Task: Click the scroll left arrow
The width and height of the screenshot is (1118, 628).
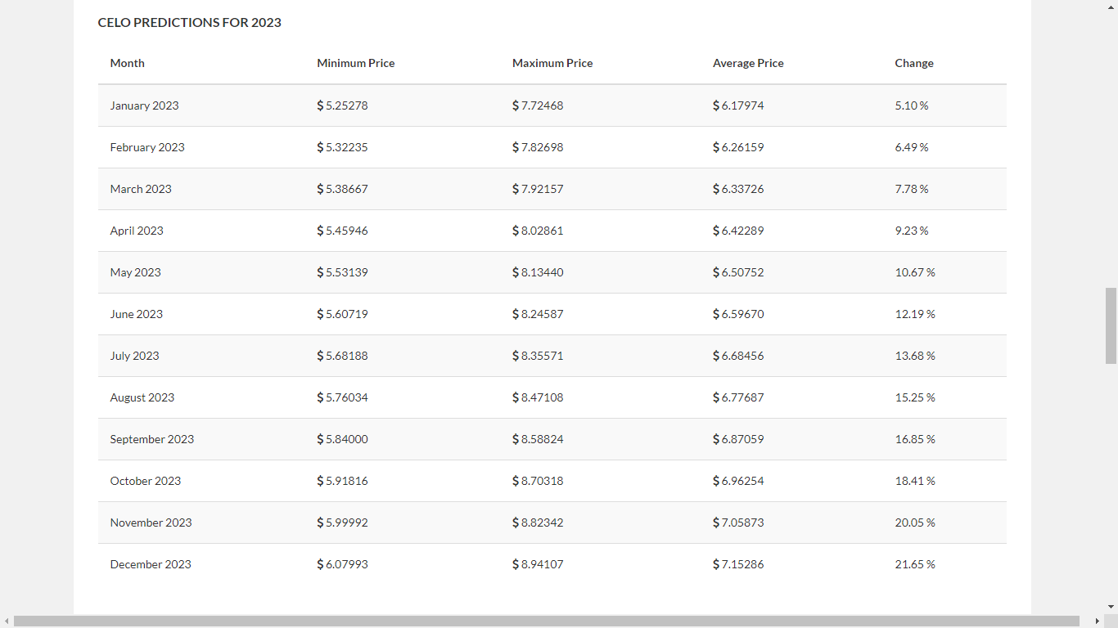Action: coord(7,621)
